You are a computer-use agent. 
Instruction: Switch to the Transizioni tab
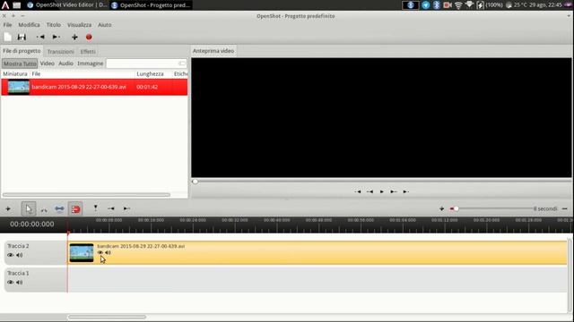(x=60, y=52)
